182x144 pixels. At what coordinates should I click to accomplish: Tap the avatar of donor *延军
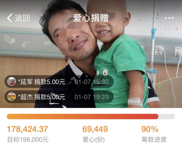click(11, 81)
